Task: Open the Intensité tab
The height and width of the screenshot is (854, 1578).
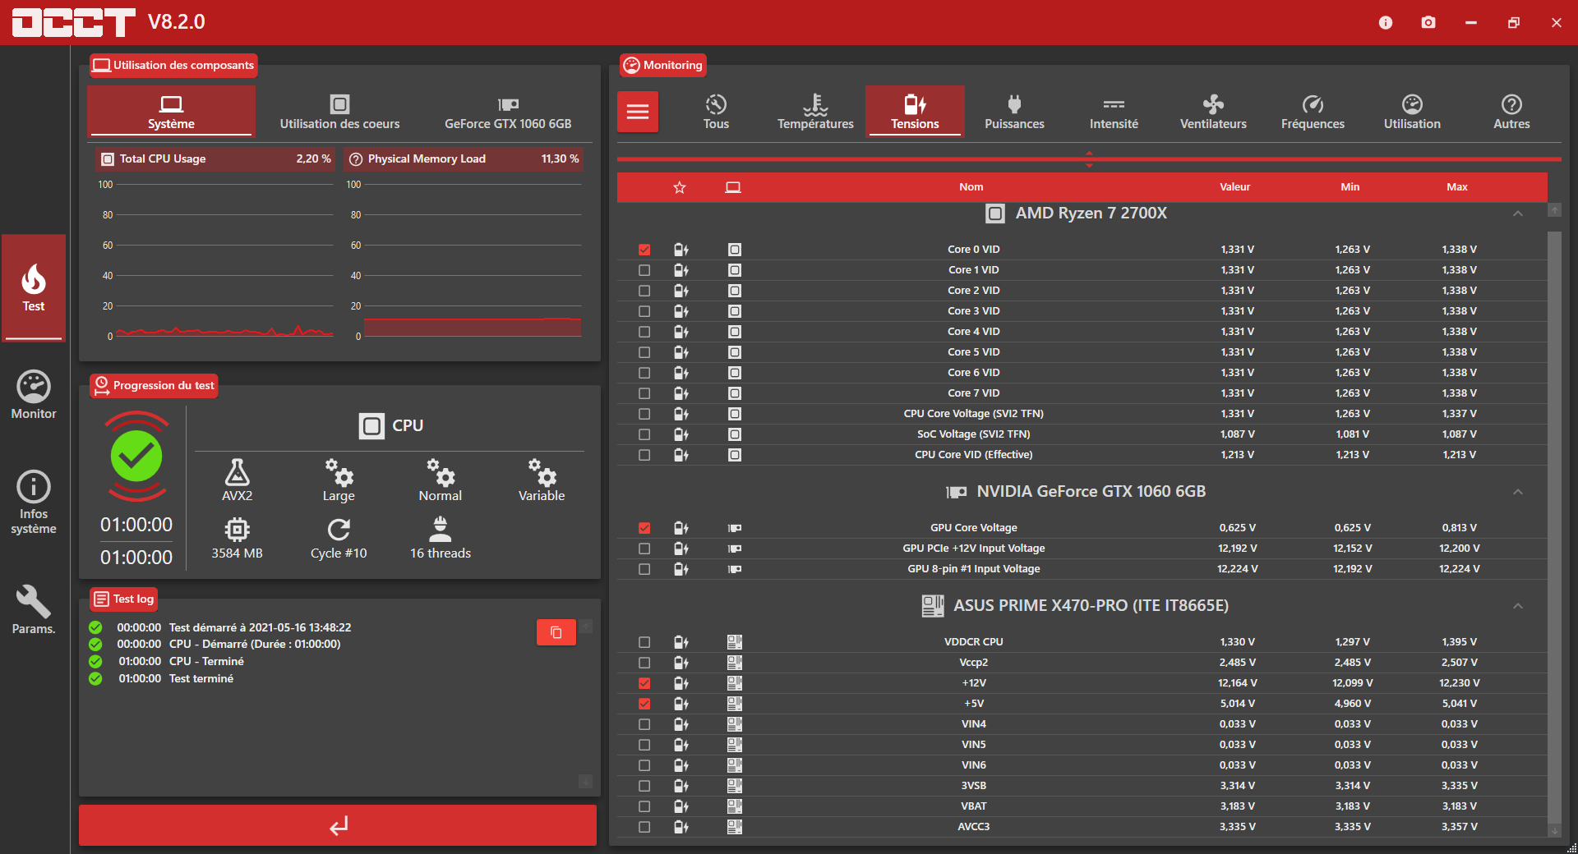Action: point(1114,111)
